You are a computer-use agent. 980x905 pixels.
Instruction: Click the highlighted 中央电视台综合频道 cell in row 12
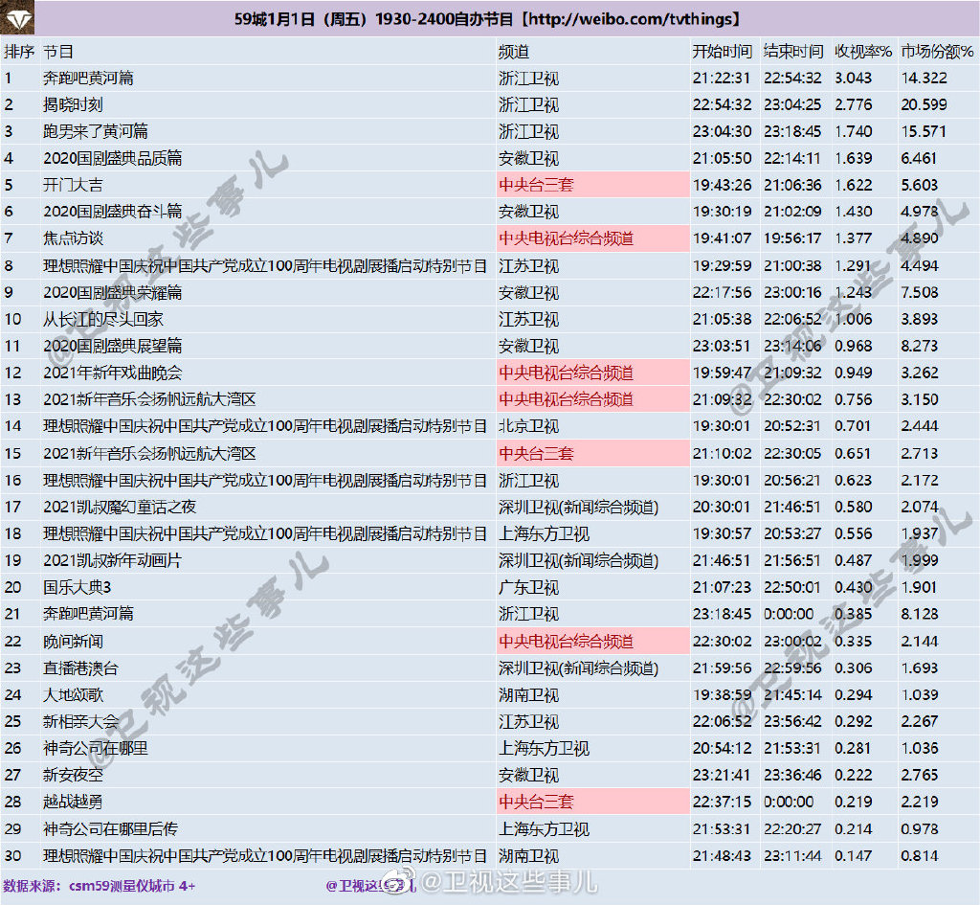pos(592,373)
